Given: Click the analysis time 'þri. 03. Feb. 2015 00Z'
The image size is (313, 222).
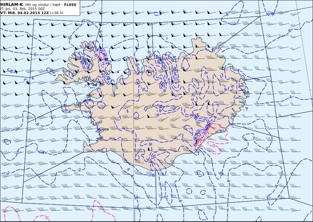Looking at the screenshot, I should pos(25,9).
